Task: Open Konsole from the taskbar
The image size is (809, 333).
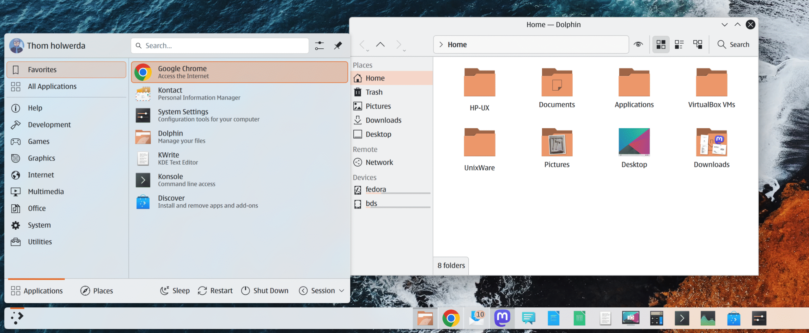Action: [x=682, y=318]
